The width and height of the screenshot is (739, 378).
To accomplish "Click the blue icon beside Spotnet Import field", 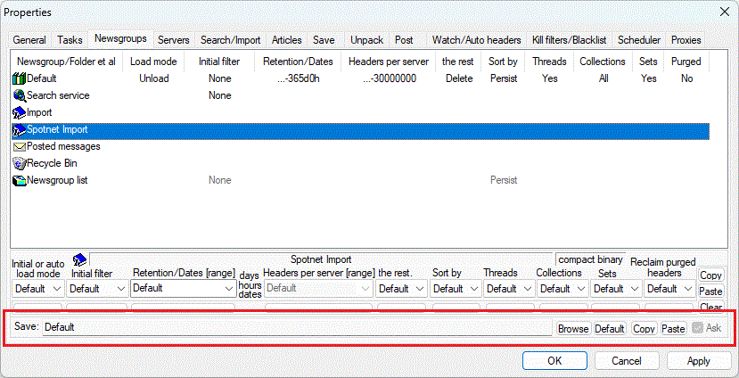I will click(x=78, y=259).
